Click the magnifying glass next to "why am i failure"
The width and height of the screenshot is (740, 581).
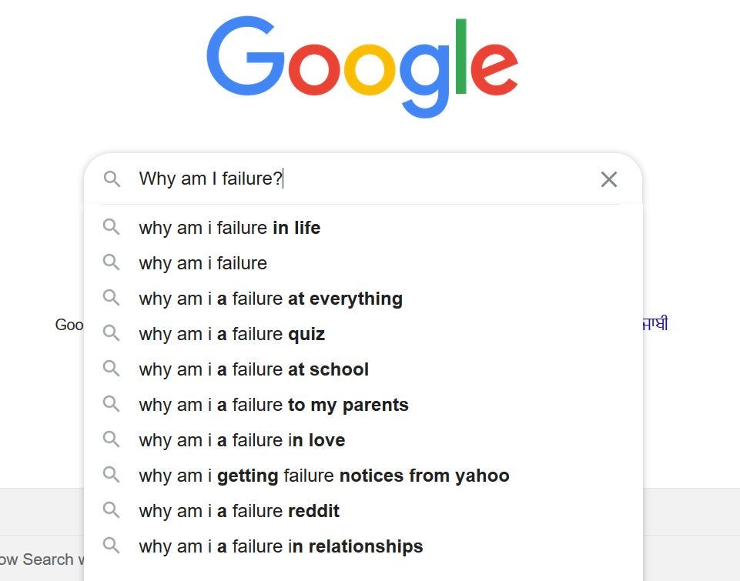(x=112, y=263)
